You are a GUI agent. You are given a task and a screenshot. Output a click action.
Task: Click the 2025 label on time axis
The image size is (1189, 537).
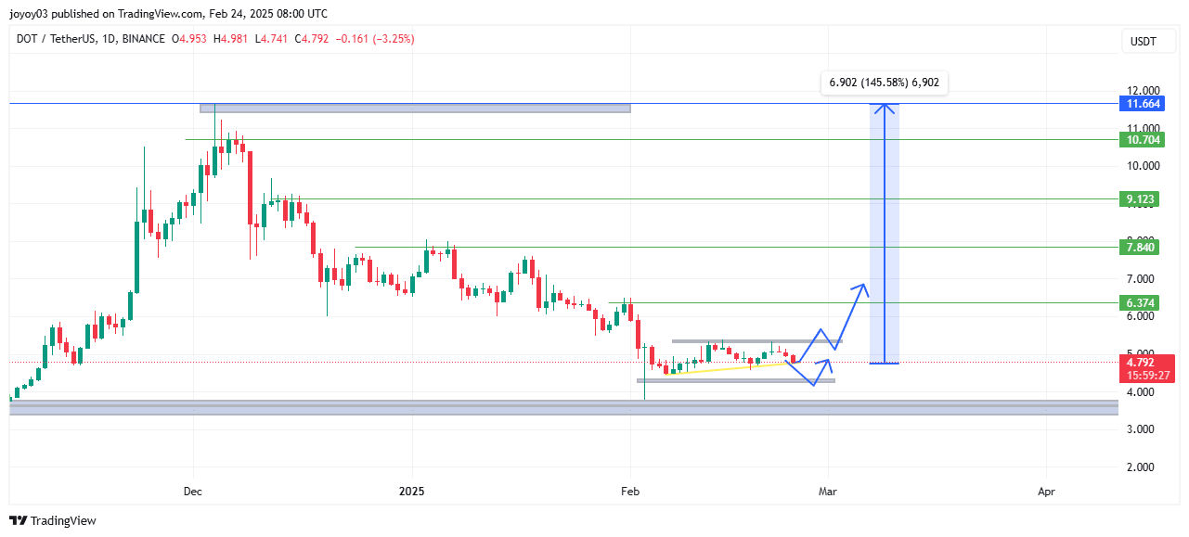pyautogui.click(x=411, y=490)
